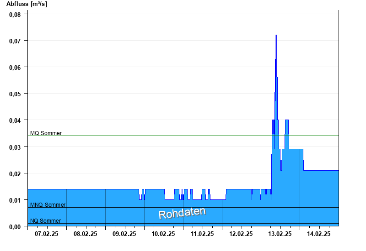Click the 0,07 y-axis value
This screenshot has height=251, width=366.
pos(15,41)
